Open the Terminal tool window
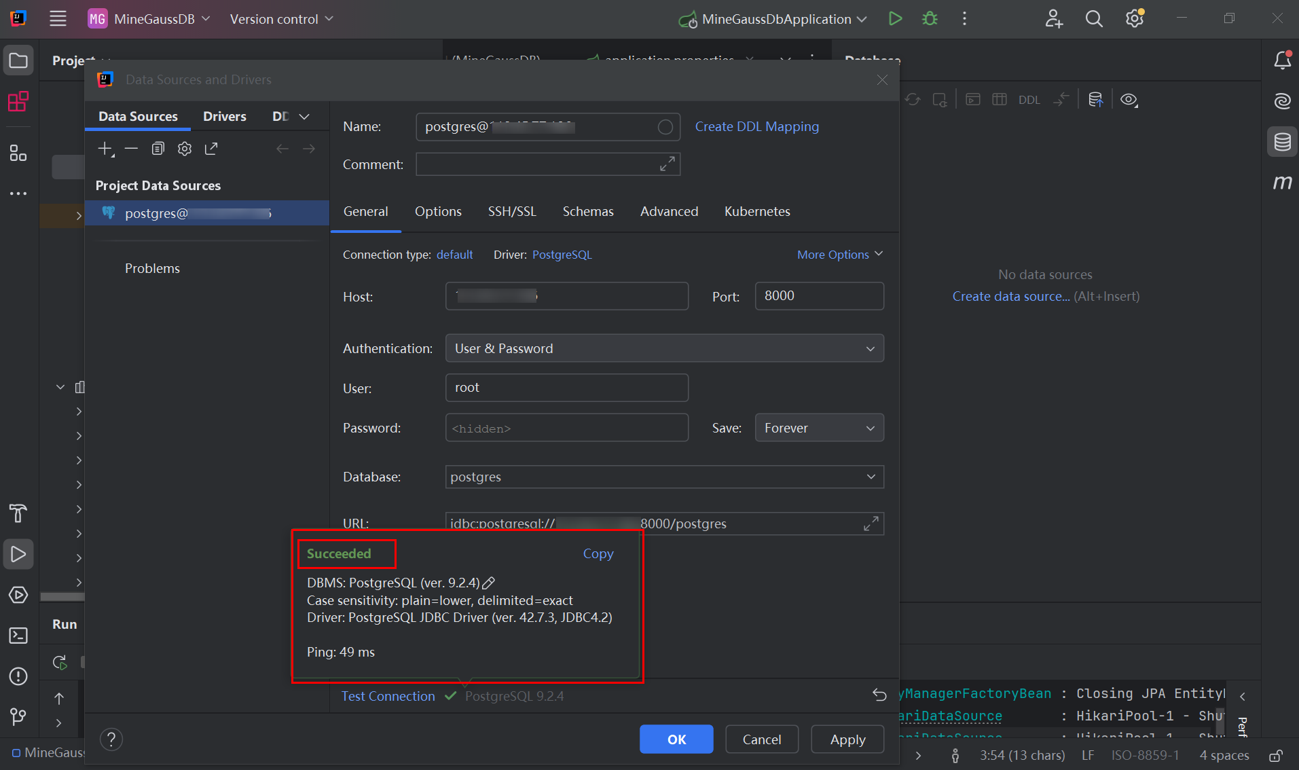1299x770 pixels. (18, 636)
